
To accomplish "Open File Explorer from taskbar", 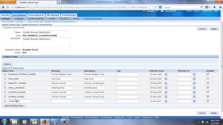I will click(14, 122).
